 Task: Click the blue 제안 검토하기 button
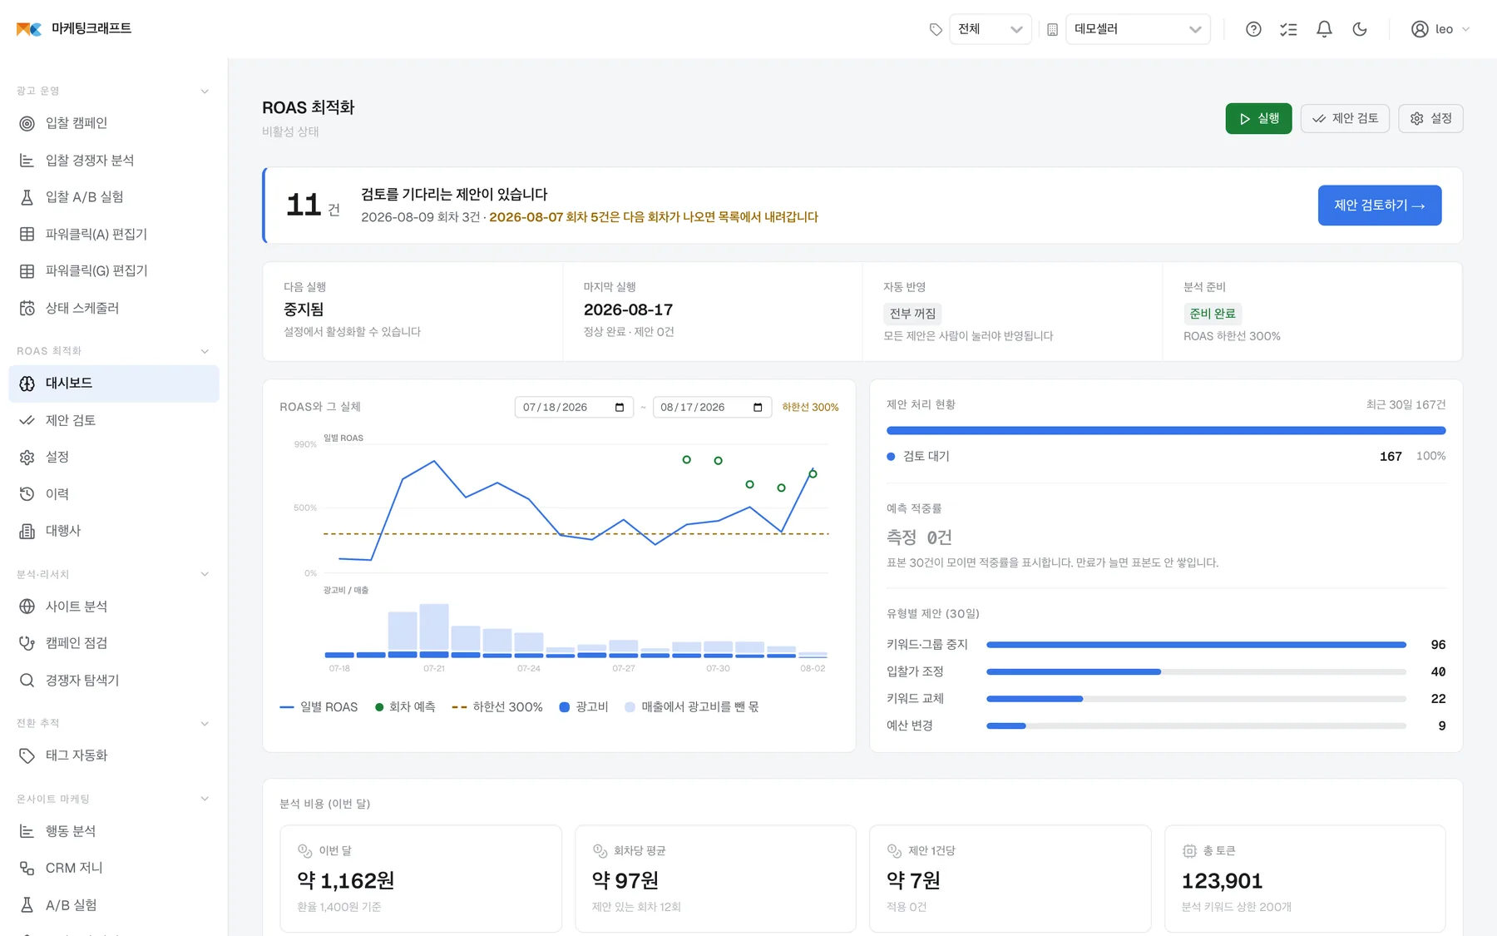(x=1380, y=206)
